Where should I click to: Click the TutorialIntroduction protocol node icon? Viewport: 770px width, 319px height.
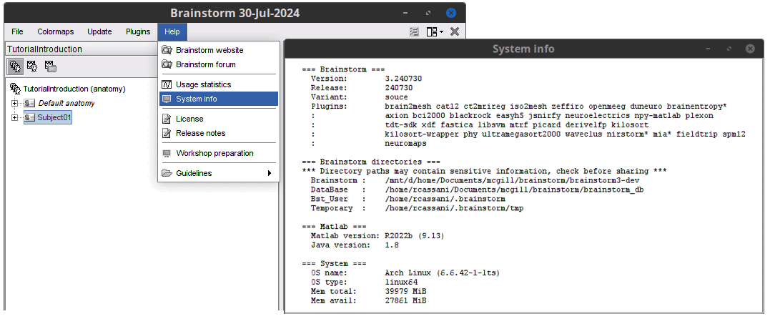pos(15,89)
